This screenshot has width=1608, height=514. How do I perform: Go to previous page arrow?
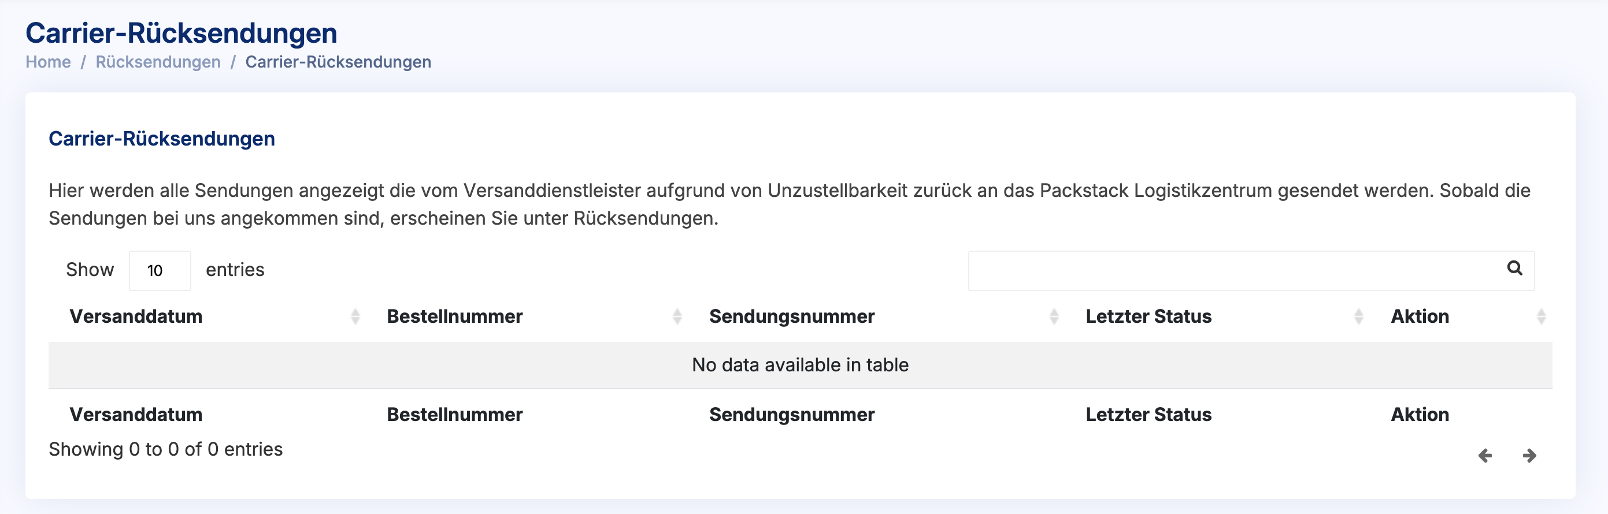(x=1485, y=455)
